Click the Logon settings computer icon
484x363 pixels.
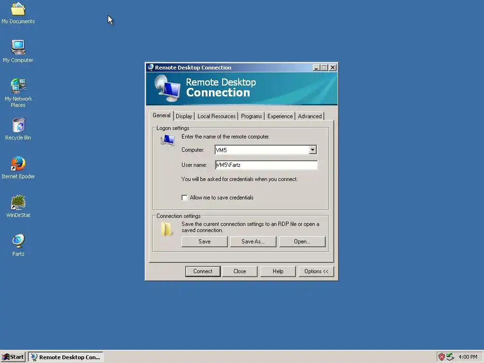[168, 141]
